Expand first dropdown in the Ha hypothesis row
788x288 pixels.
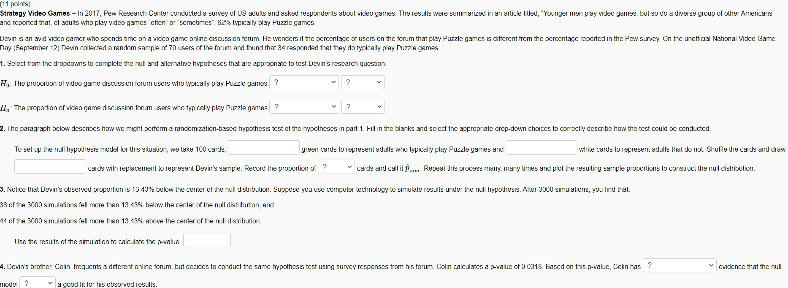304,107
